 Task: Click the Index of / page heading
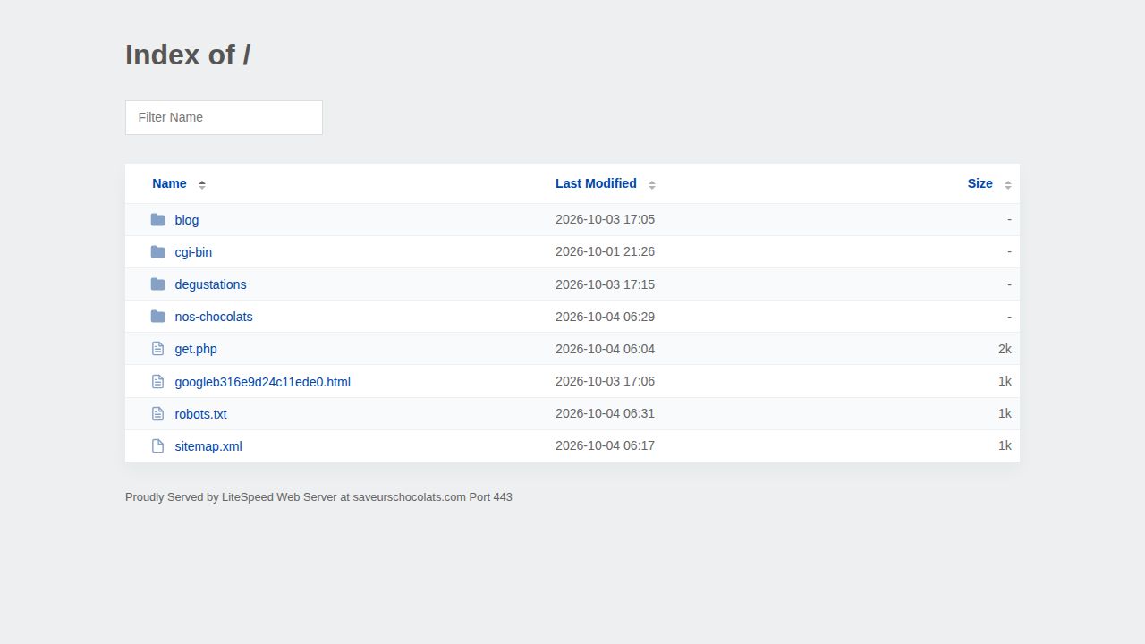pyautogui.click(x=188, y=55)
